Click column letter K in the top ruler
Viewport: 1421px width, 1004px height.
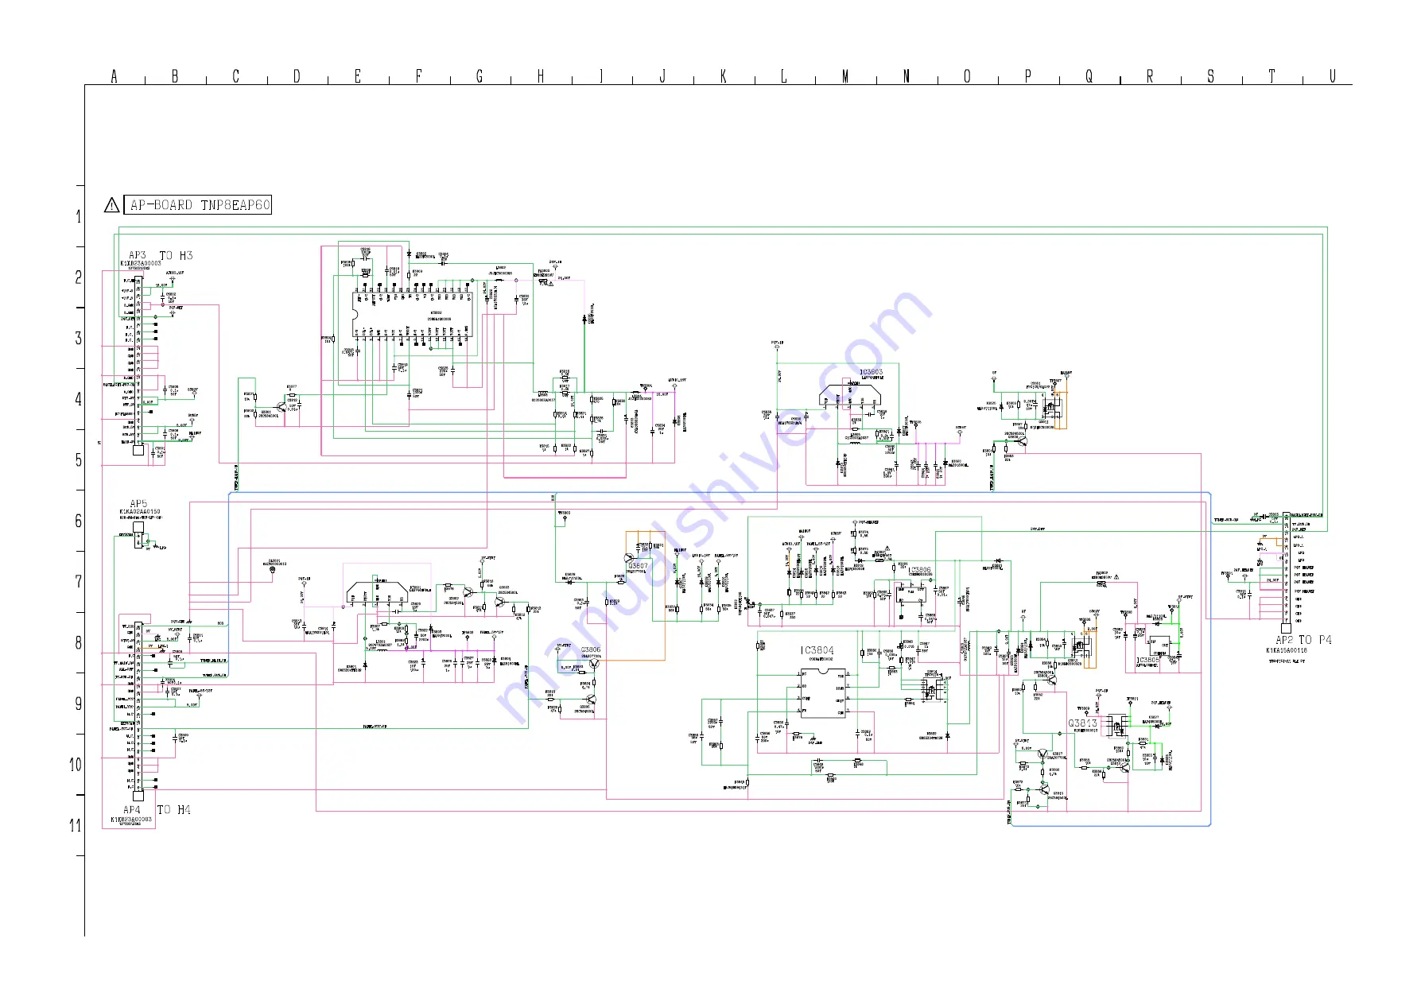724,76
